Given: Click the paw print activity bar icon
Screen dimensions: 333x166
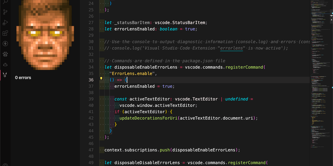Looking at the screenshot, I should coord(5,54).
